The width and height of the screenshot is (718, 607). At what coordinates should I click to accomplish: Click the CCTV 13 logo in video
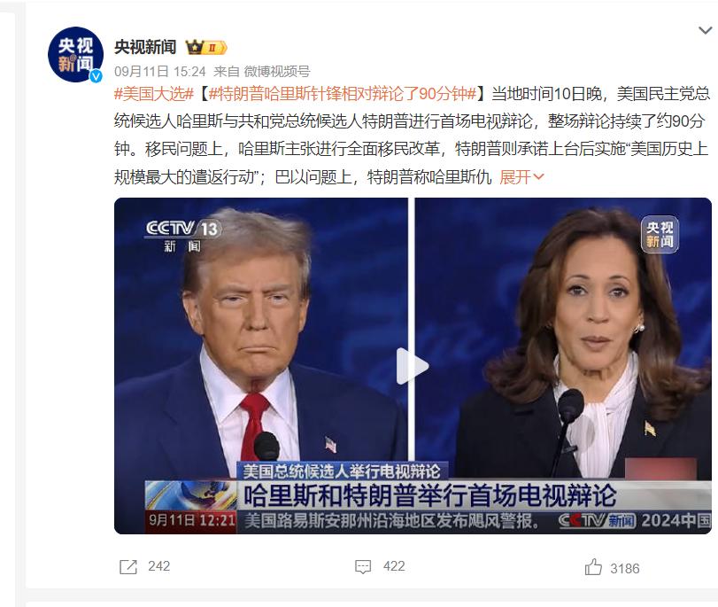coord(183,236)
